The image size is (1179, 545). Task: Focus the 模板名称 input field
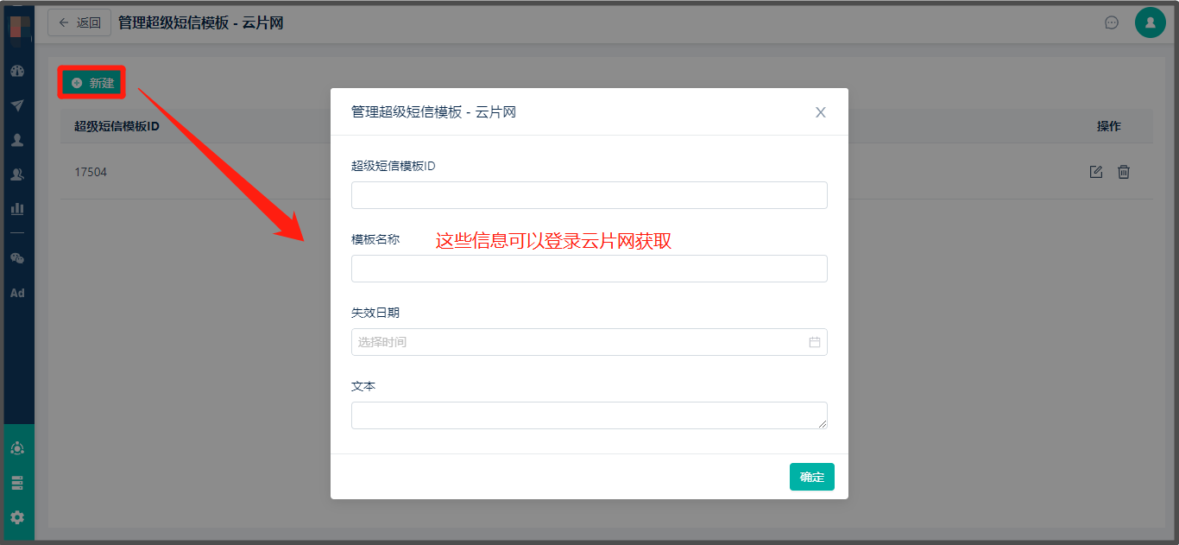tap(589, 269)
